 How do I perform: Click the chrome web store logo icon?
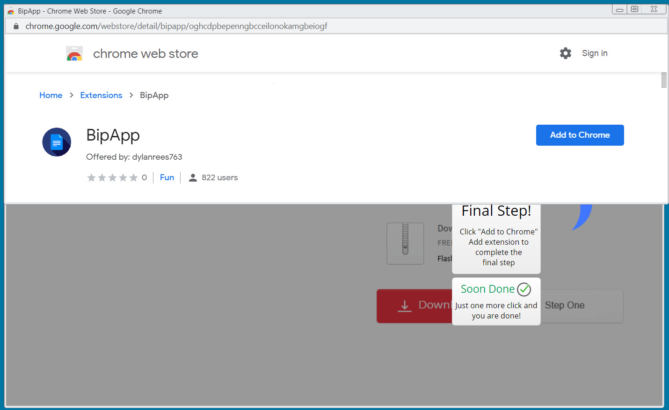pyautogui.click(x=74, y=54)
